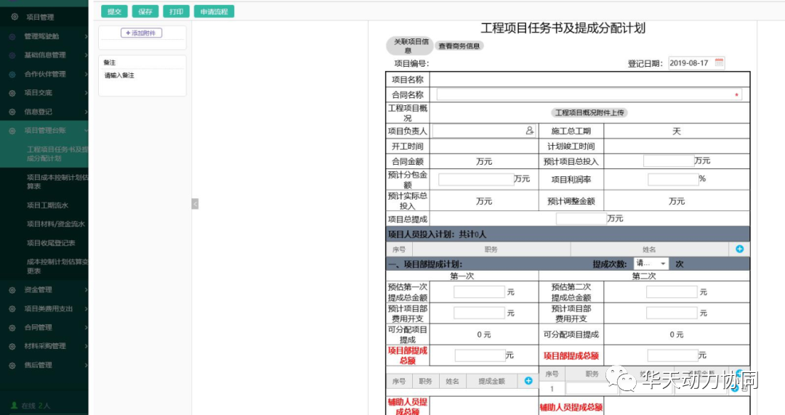The height and width of the screenshot is (415, 785).
Task: Click the person picker icon in 项目负责人 field
Action: (x=530, y=131)
